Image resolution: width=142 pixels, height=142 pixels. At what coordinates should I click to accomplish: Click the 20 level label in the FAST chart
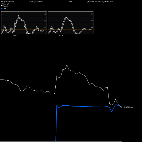(x=45, y=28)
